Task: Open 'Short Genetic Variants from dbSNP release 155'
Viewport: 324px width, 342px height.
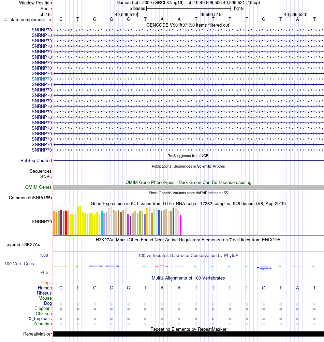Action: coord(188,193)
